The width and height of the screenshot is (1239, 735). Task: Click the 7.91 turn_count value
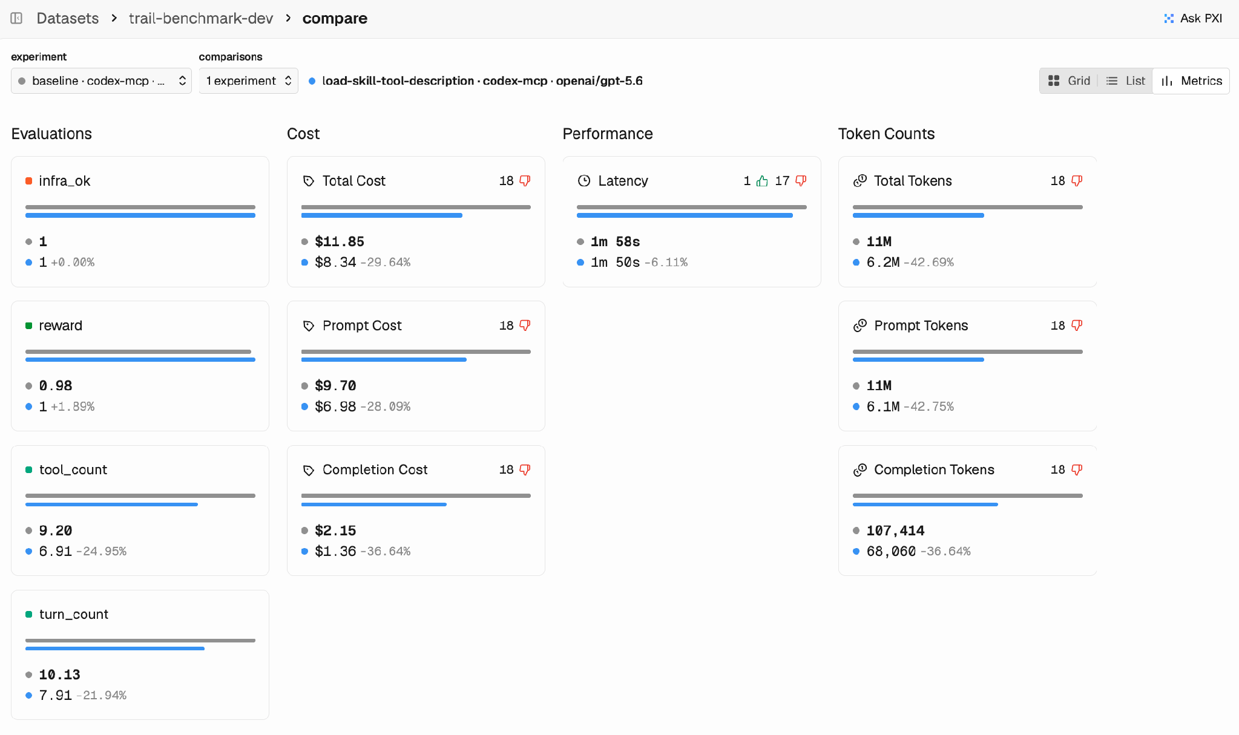[x=55, y=696]
